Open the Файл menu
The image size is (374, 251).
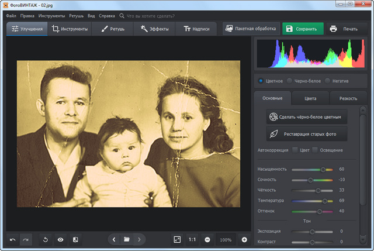point(11,16)
